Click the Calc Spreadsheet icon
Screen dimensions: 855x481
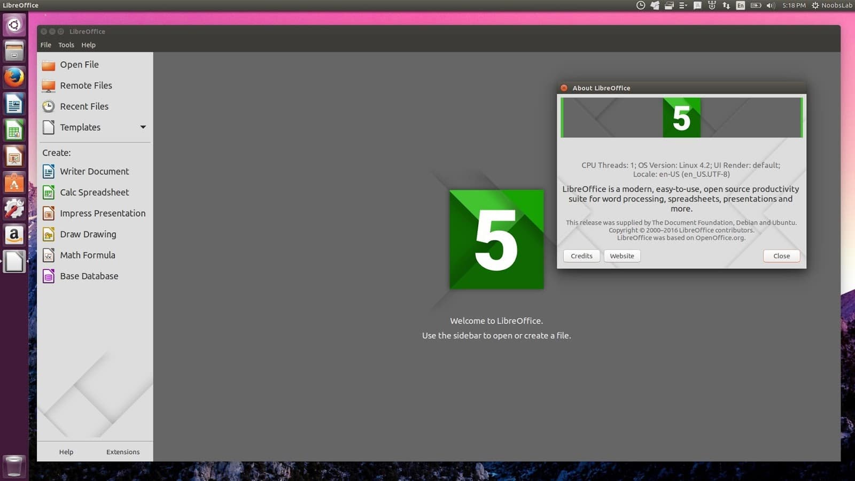49,192
